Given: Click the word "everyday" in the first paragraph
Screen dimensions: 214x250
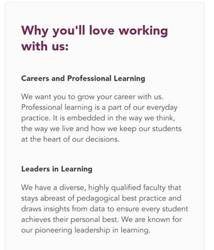Looking at the screenshot, I should [x=162, y=108].
